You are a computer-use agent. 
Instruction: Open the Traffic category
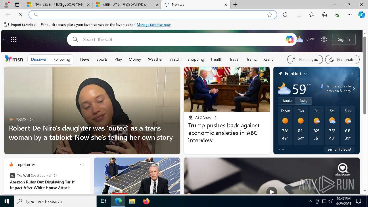251,59
